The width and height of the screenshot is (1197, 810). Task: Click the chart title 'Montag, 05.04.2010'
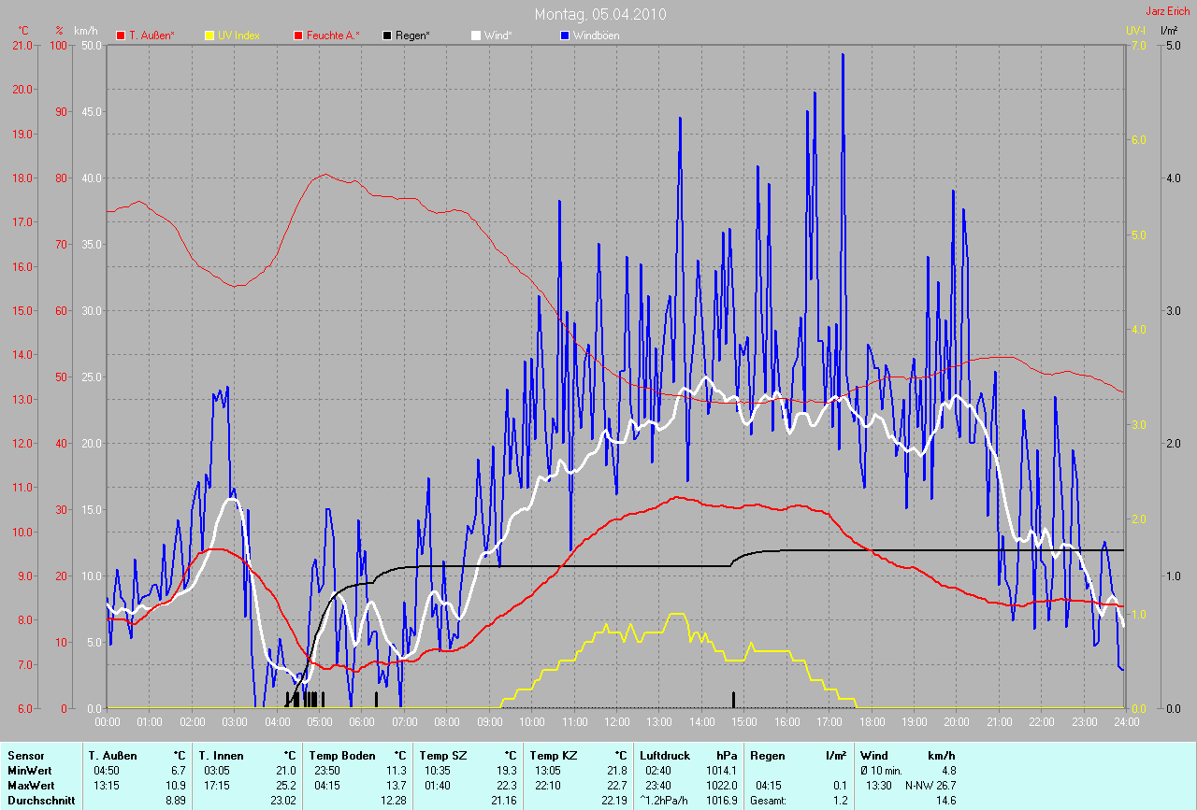pyautogui.click(x=601, y=14)
